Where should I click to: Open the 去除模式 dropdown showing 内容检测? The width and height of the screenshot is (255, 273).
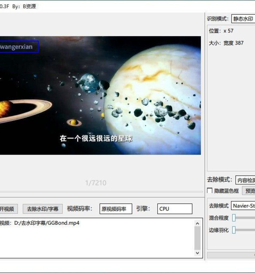[x=245, y=180]
